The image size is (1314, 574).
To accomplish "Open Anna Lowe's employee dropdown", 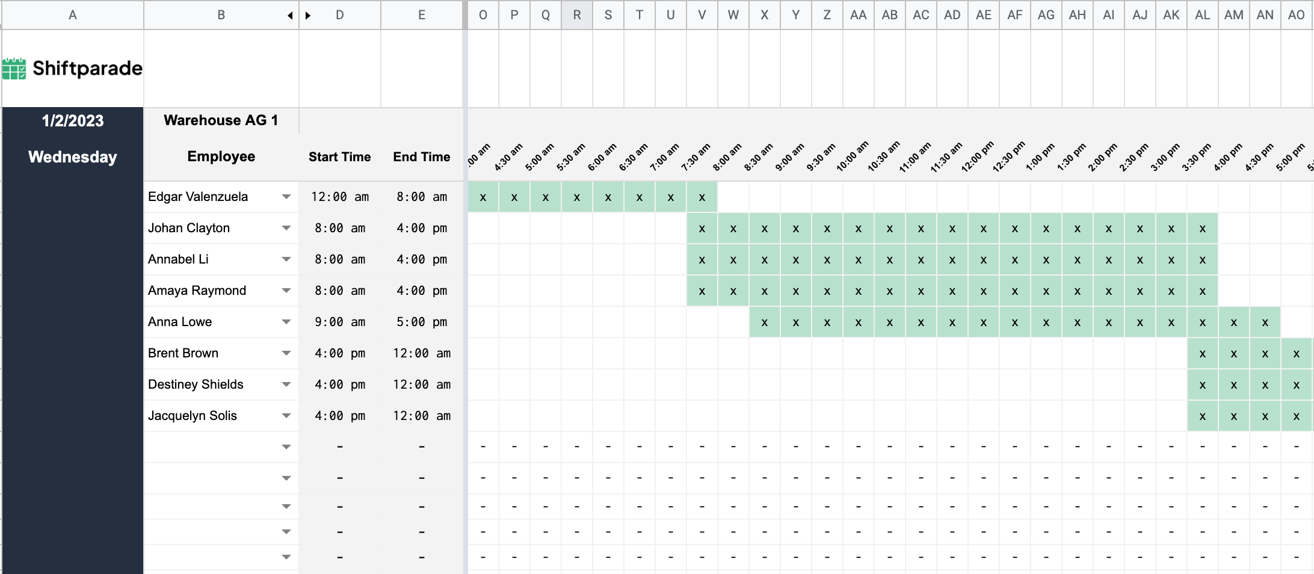I will pos(287,322).
